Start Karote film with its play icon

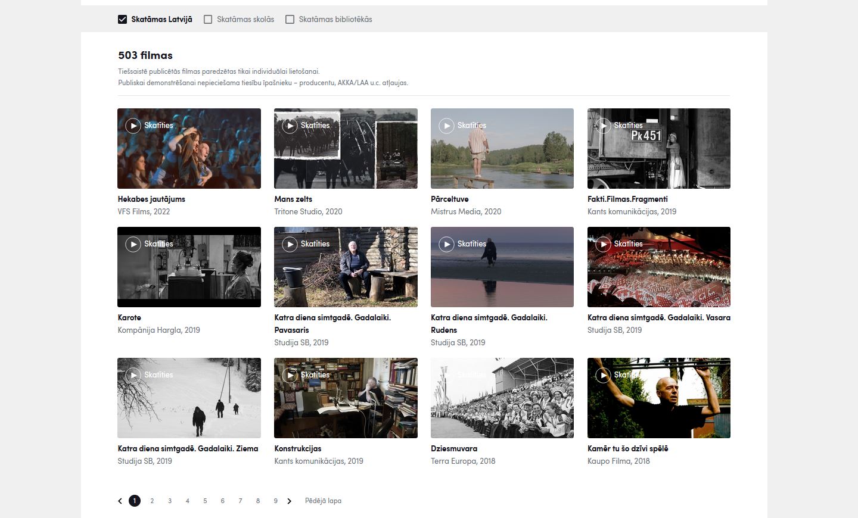pos(133,244)
